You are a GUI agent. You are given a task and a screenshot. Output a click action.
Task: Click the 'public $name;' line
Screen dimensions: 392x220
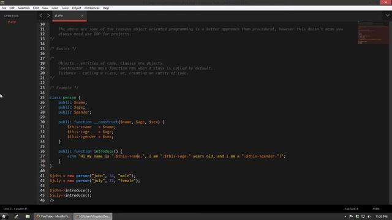click(x=72, y=103)
